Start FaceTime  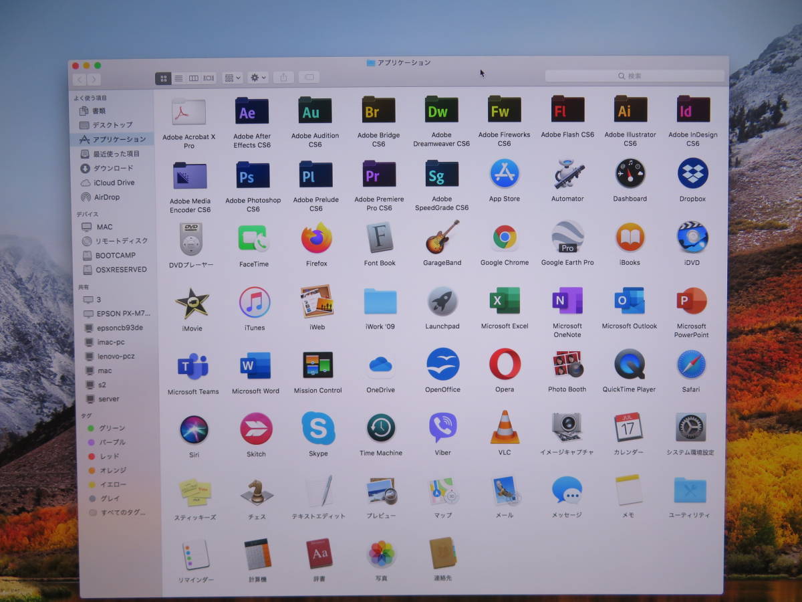coord(253,239)
